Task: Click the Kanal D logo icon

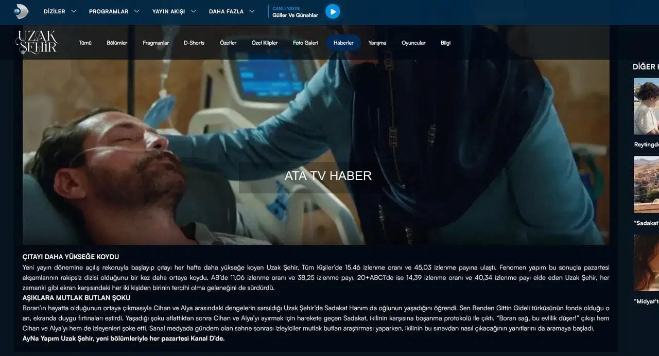Action: click(x=21, y=11)
